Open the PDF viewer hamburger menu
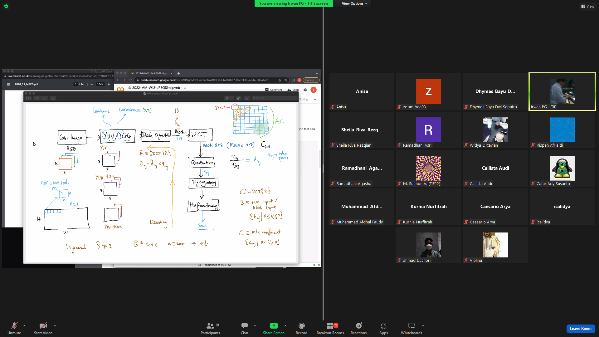 tap(8, 84)
